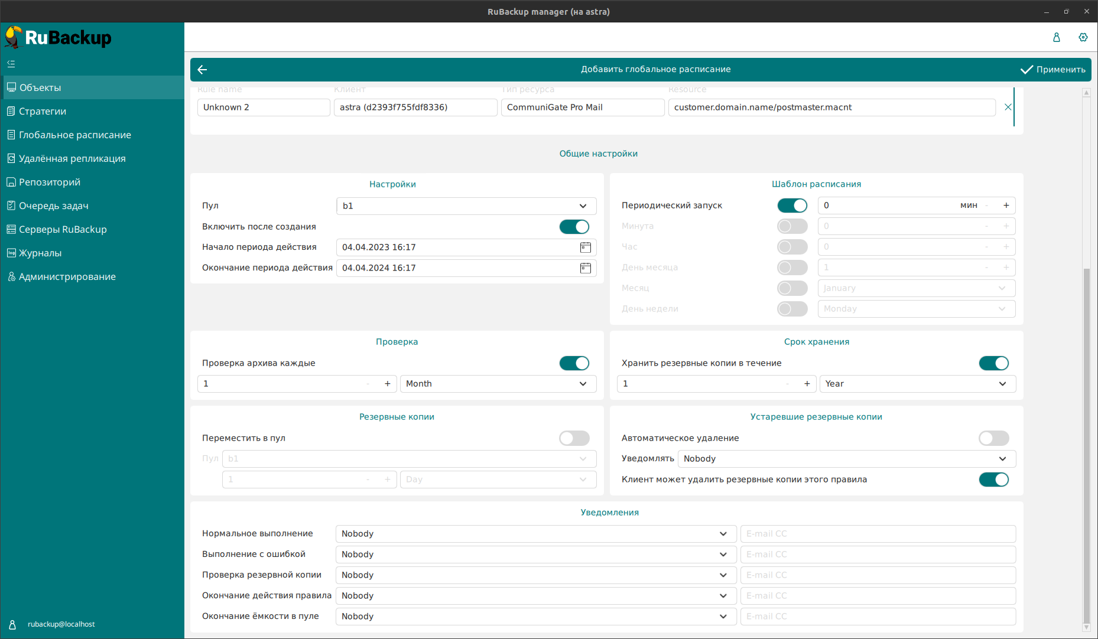Open settings gear icon at top right

point(1083,37)
